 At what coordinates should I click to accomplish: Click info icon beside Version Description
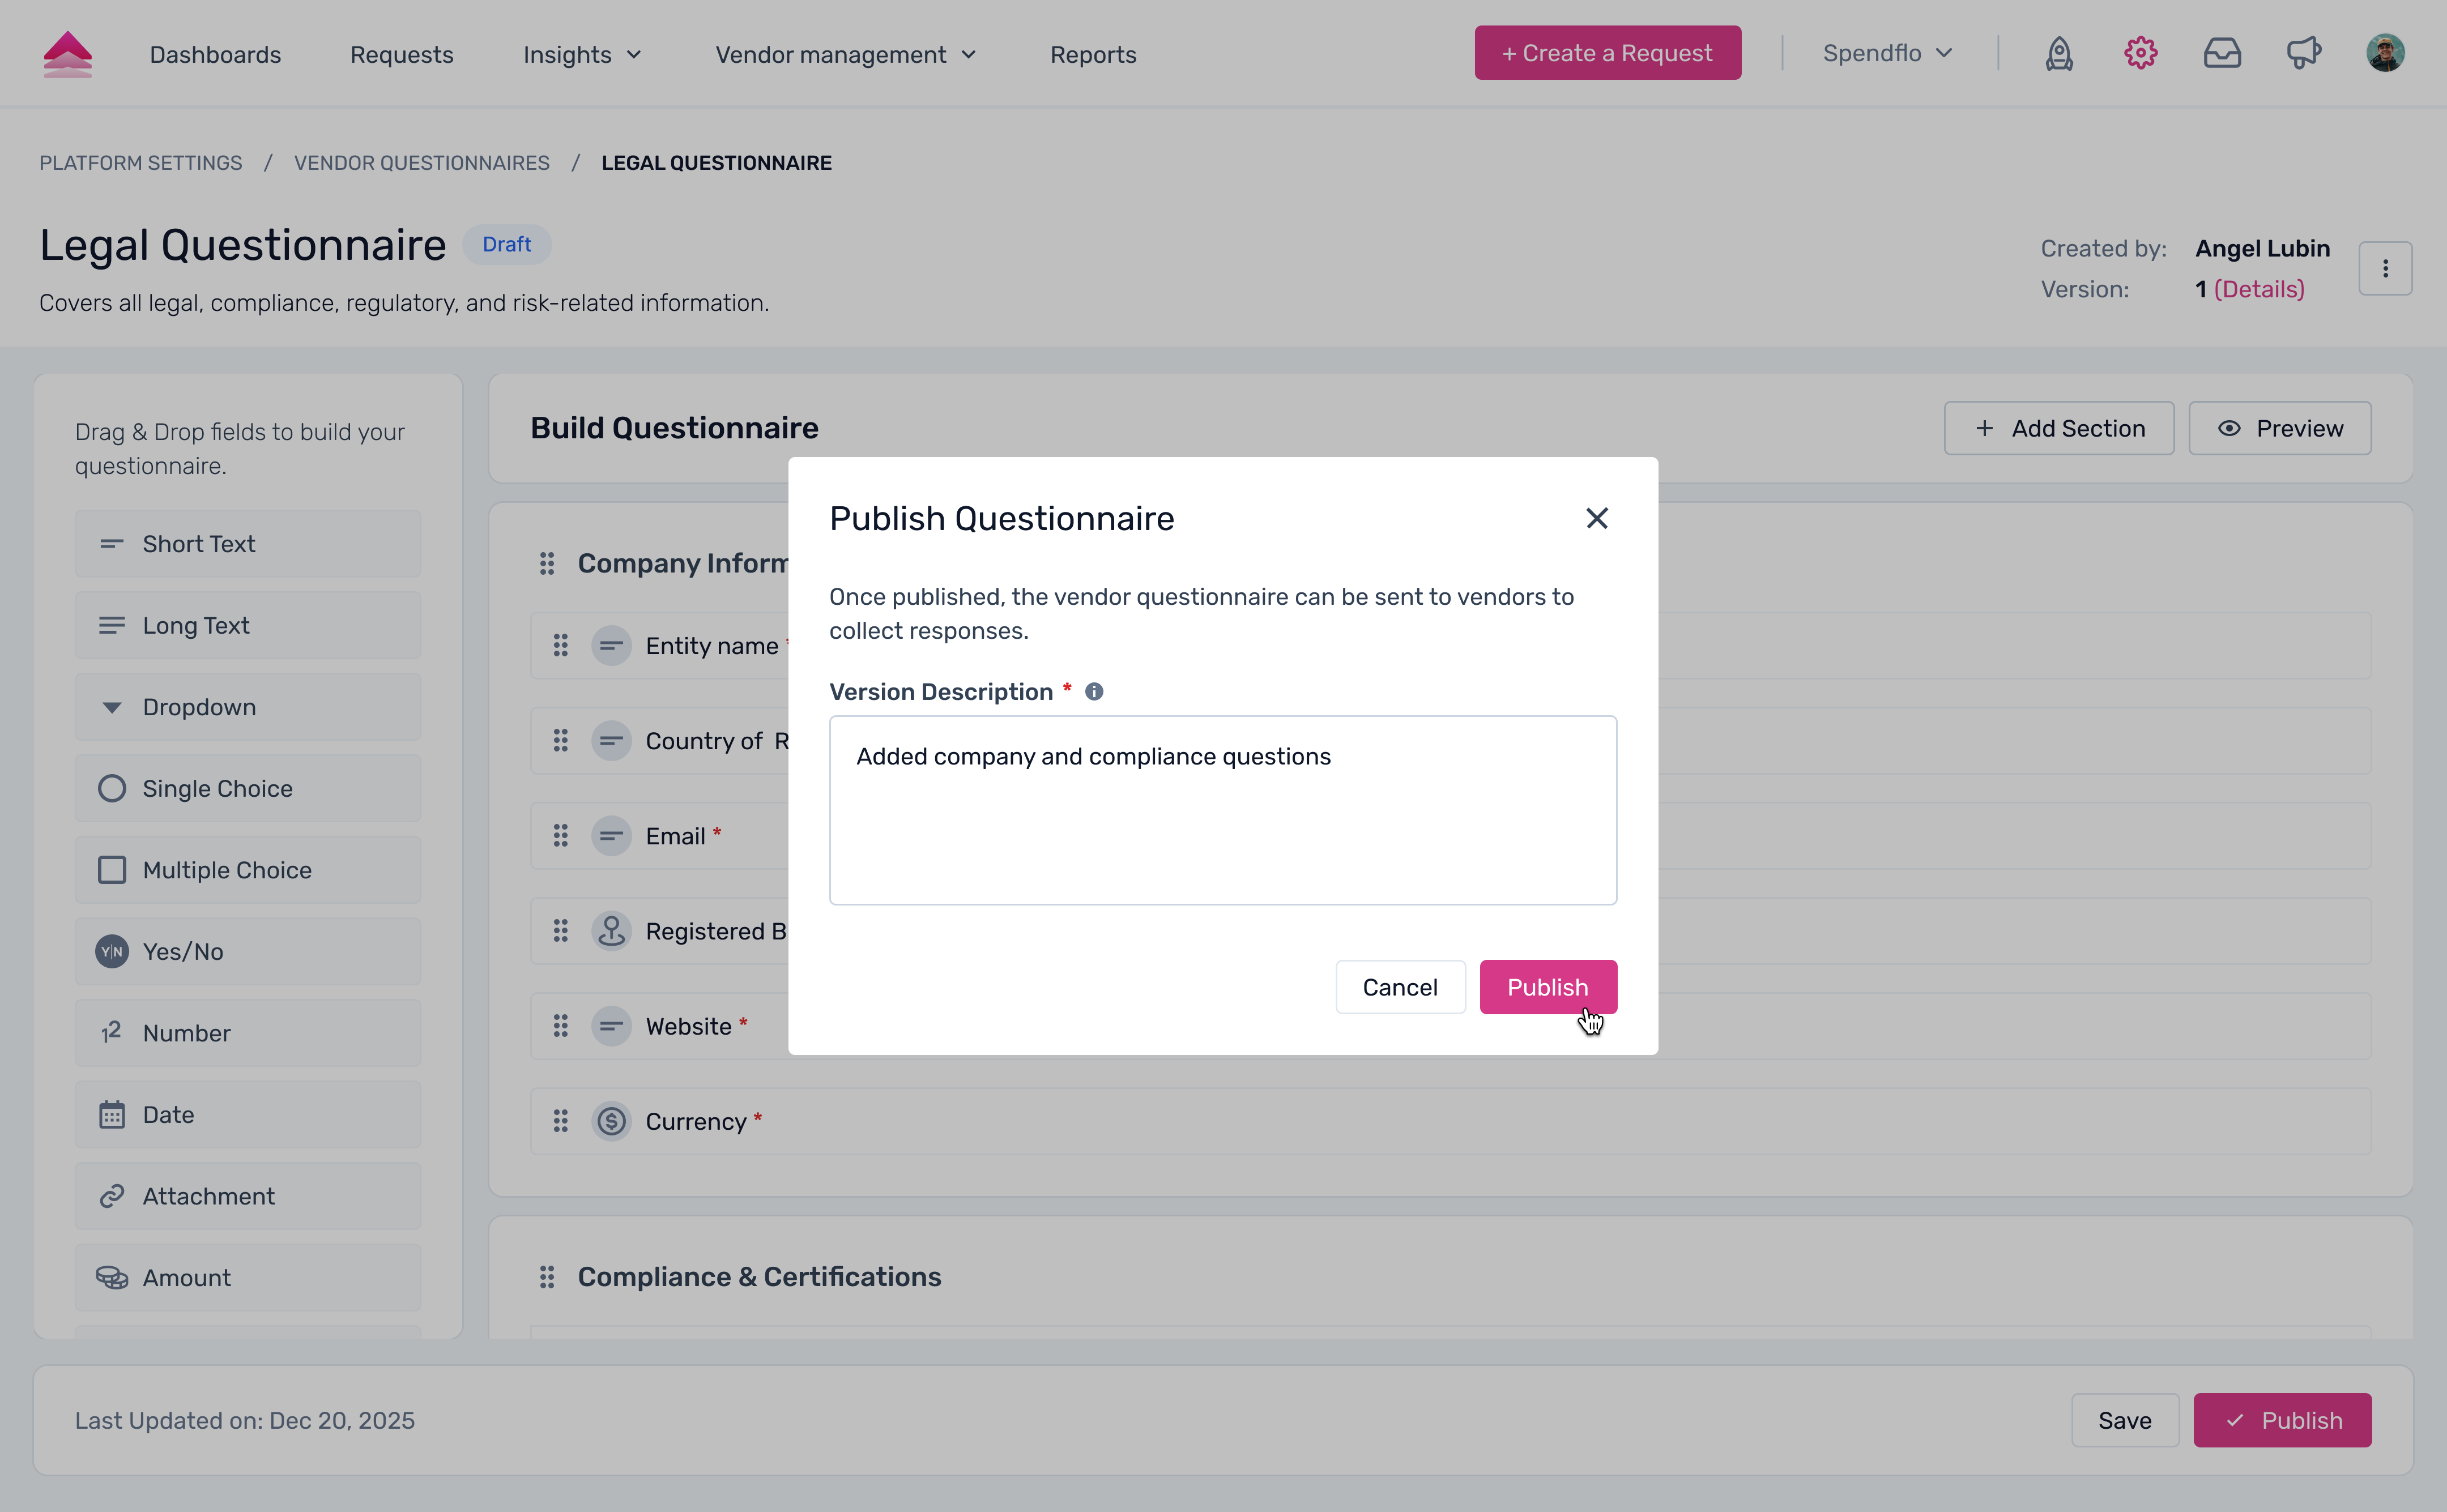pos(1094,691)
